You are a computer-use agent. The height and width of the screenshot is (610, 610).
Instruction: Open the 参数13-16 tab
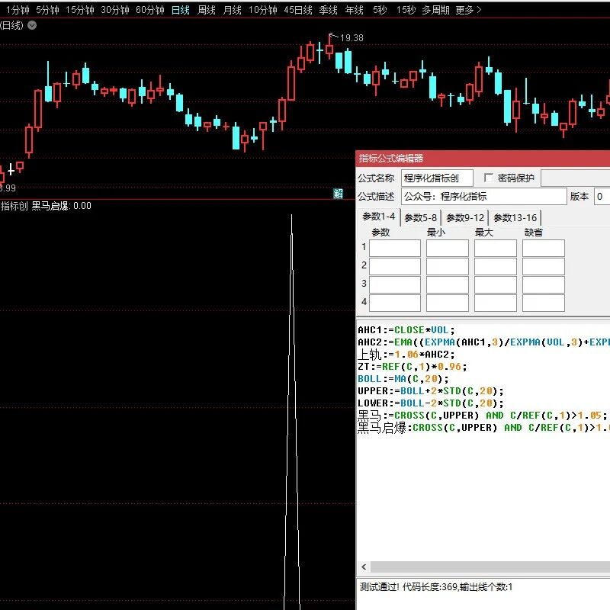(515, 217)
